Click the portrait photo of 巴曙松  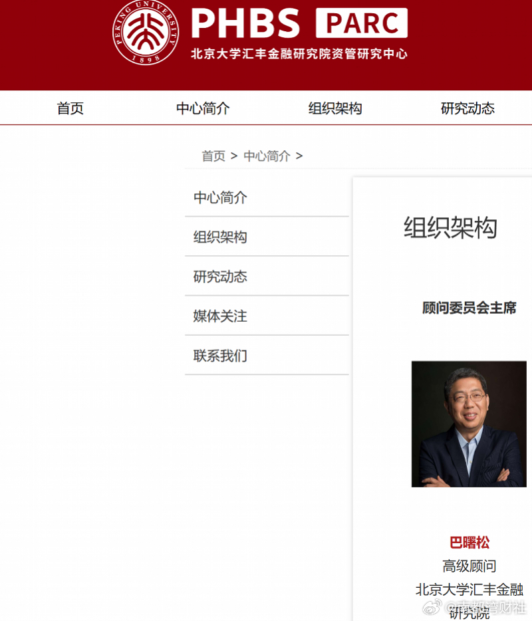[x=469, y=424]
